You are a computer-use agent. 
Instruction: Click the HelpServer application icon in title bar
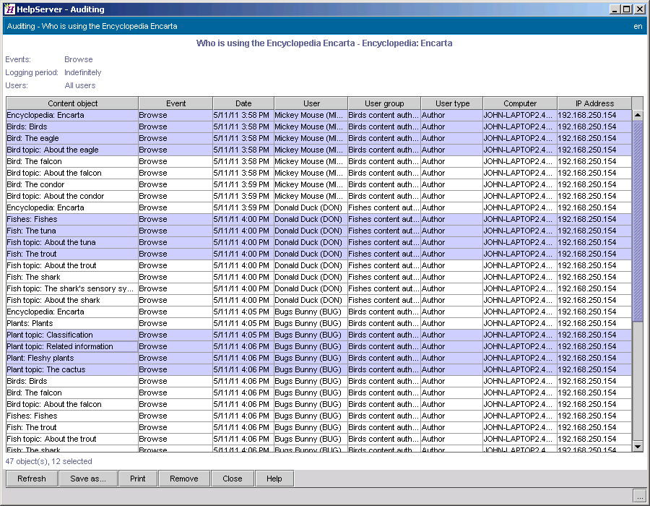tap(10, 9)
